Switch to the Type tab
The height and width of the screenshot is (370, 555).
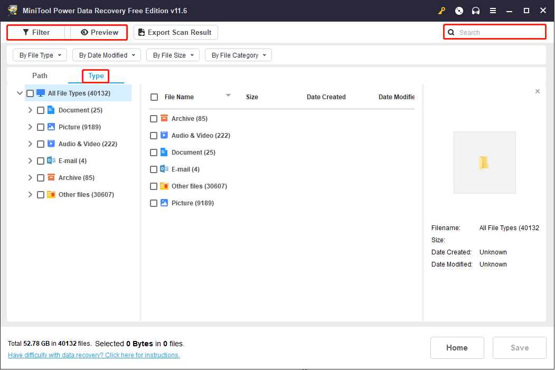pos(96,75)
